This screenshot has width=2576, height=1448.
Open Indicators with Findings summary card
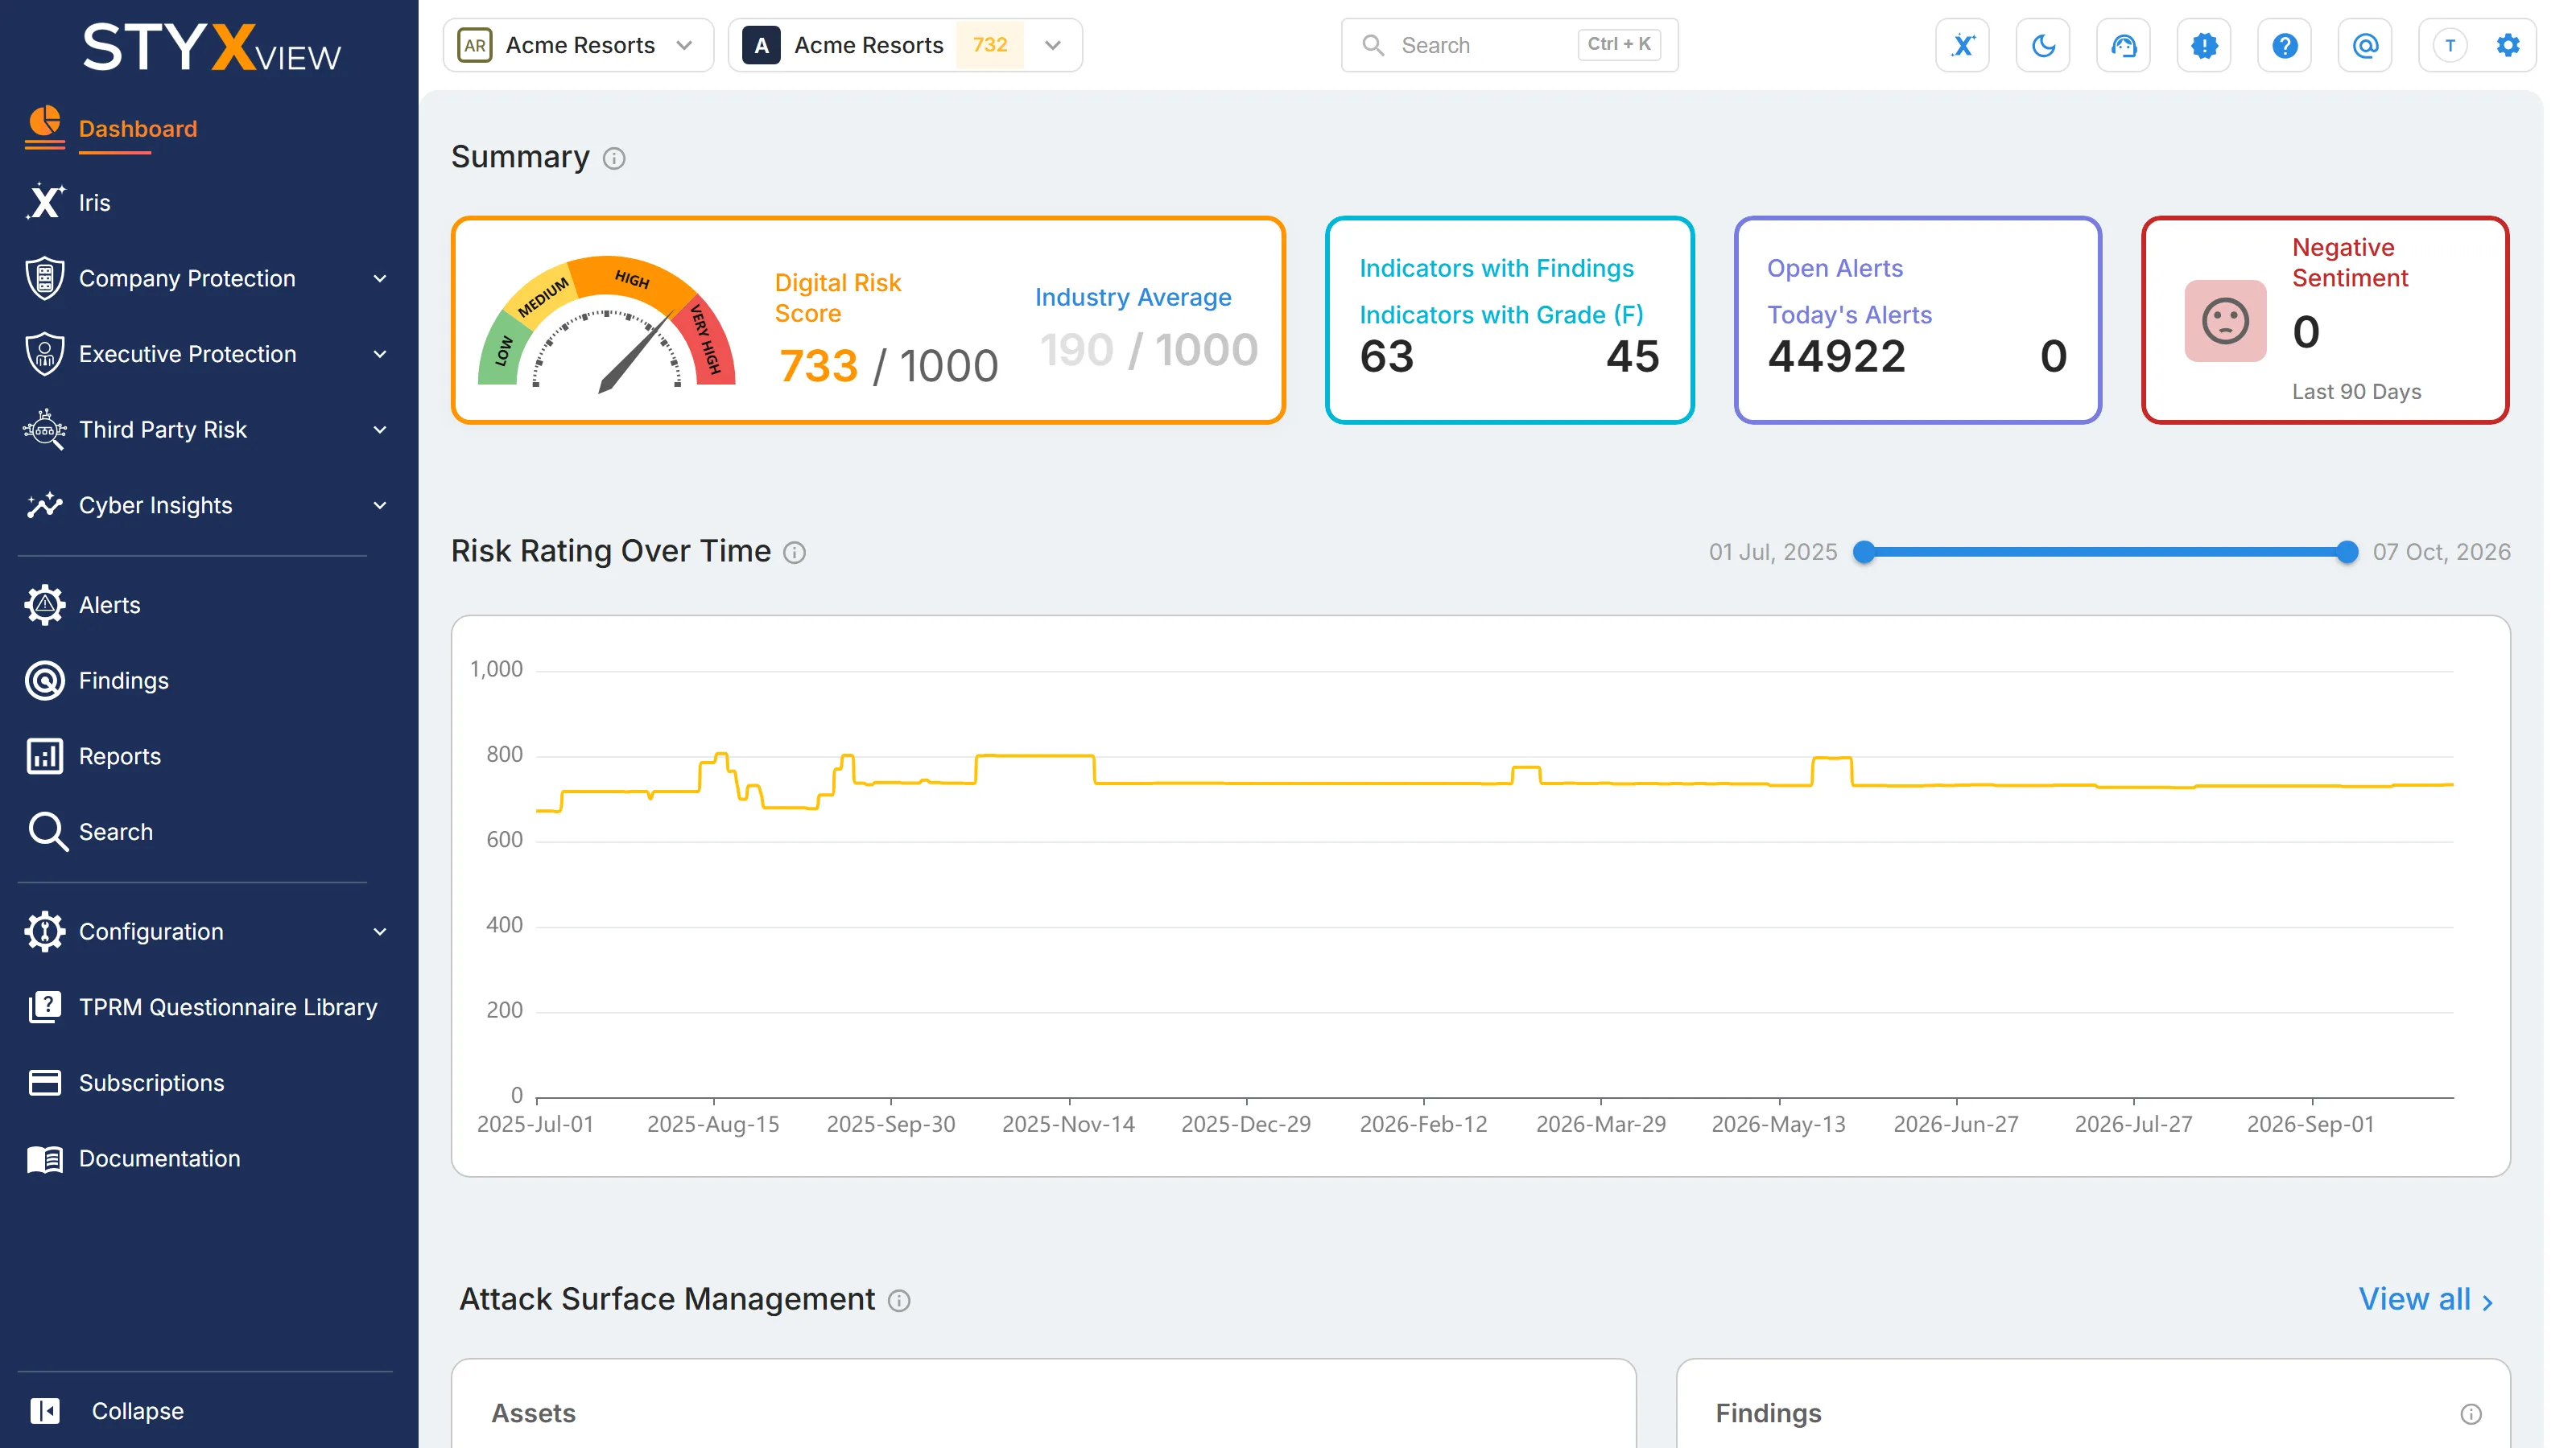[x=1509, y=320]
